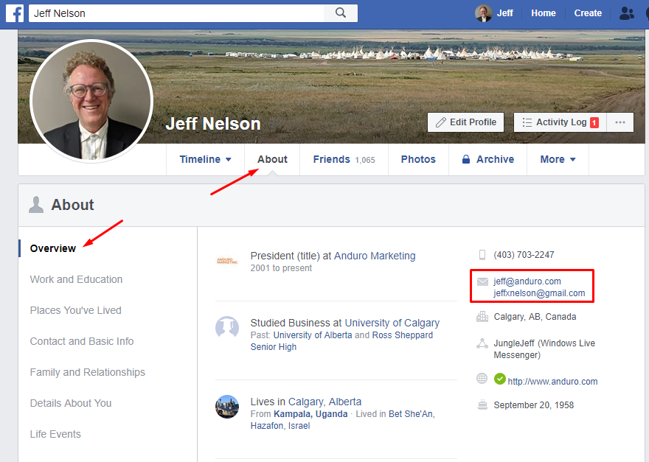
Task: Click the Edit Profile button
Action: [x=465, y=122]
